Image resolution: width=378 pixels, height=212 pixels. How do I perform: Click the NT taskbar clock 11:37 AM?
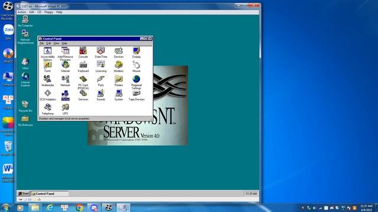coord(251,194)
